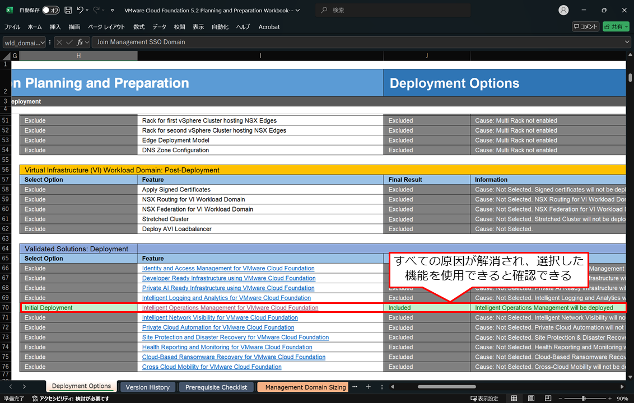Switch to Page Break Preview icon
This screenshot has height=403, width=634.
[x=548, y=399]
